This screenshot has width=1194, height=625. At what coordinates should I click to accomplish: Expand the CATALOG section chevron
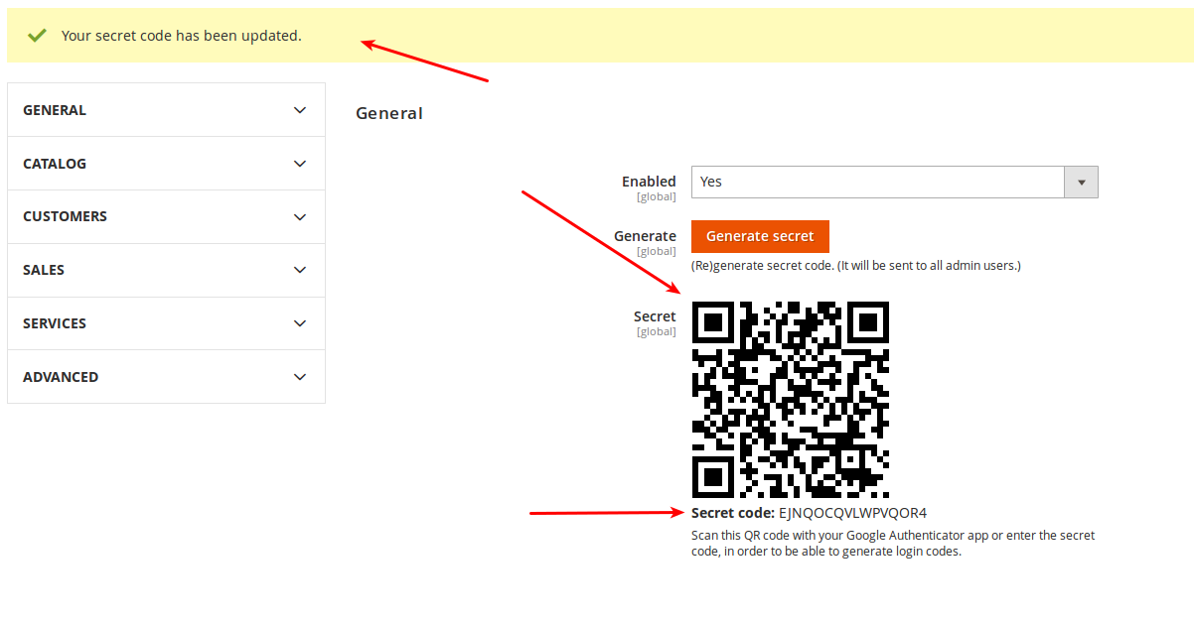[300, 164]
